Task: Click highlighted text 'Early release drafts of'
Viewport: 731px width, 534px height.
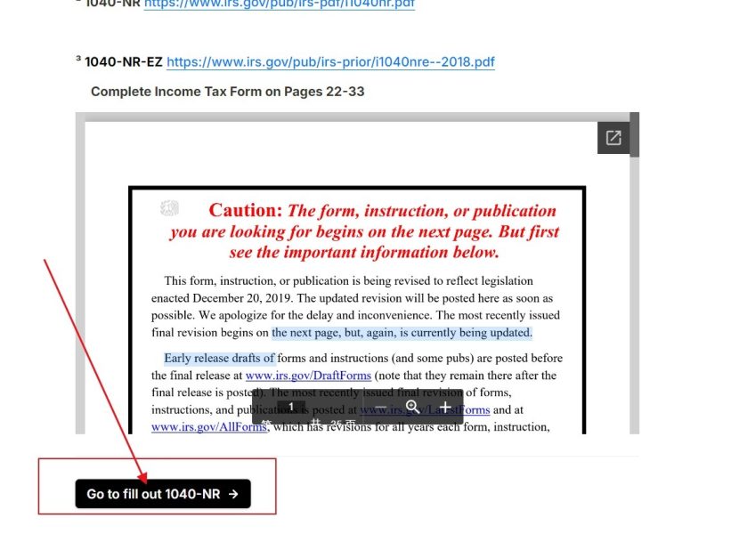Action: (x=219, y=359)
